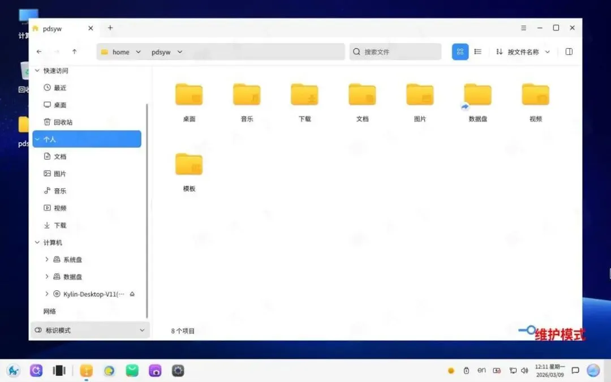
Task: Expand the 系统盘 tree node
Action: click(47, 259)
